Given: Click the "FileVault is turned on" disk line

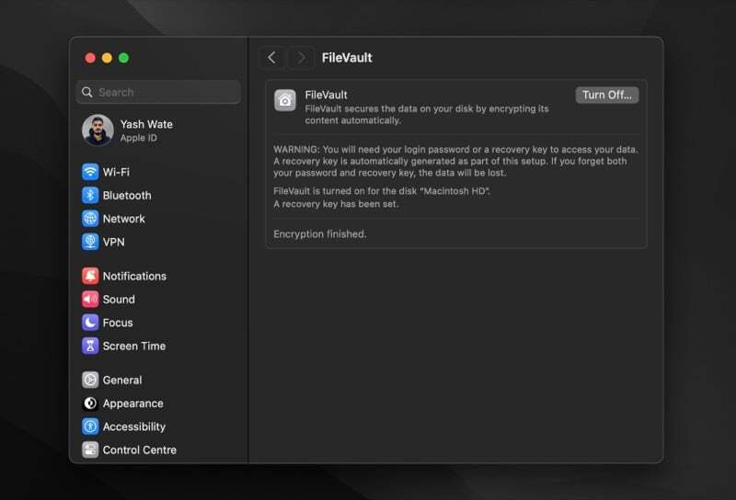Looking at the screenshot, I should tap(382, 191).
